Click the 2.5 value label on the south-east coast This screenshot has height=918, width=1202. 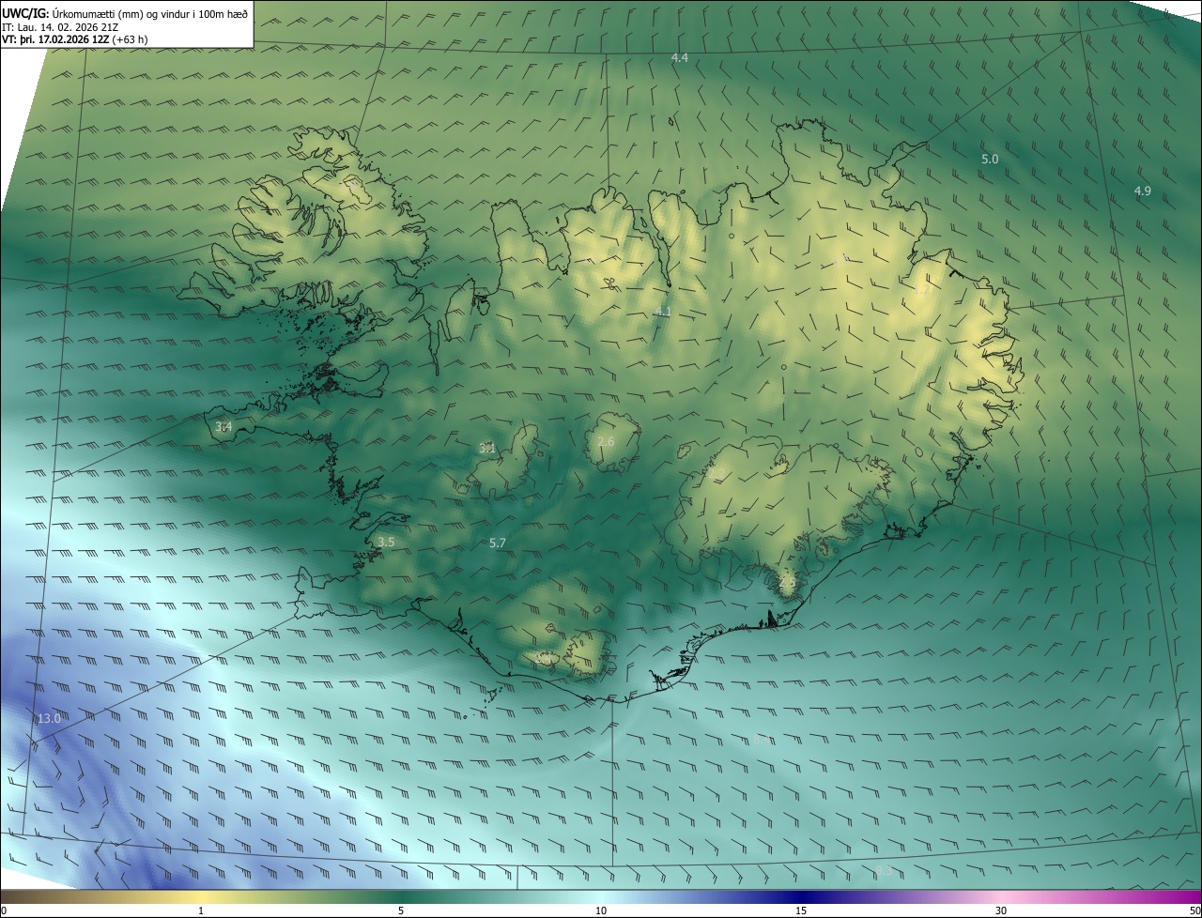click(787, 582)
